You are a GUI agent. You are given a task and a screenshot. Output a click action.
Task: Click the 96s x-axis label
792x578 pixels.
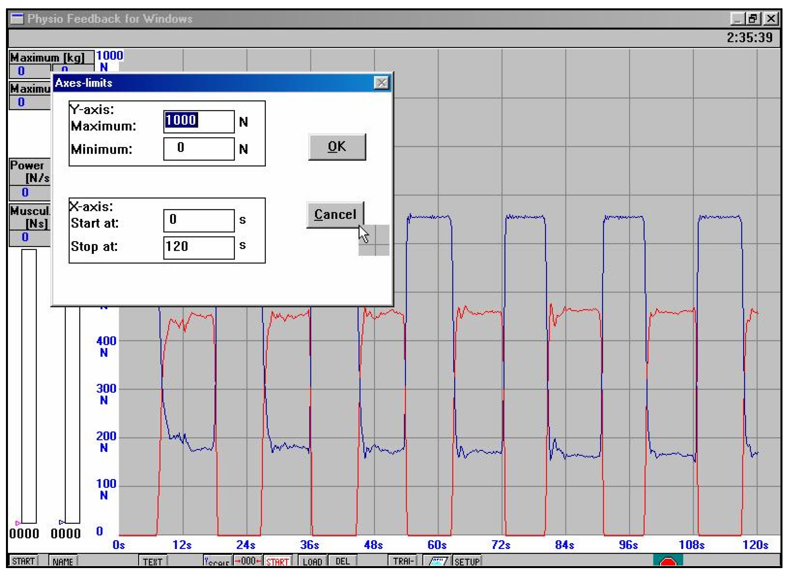628,545
